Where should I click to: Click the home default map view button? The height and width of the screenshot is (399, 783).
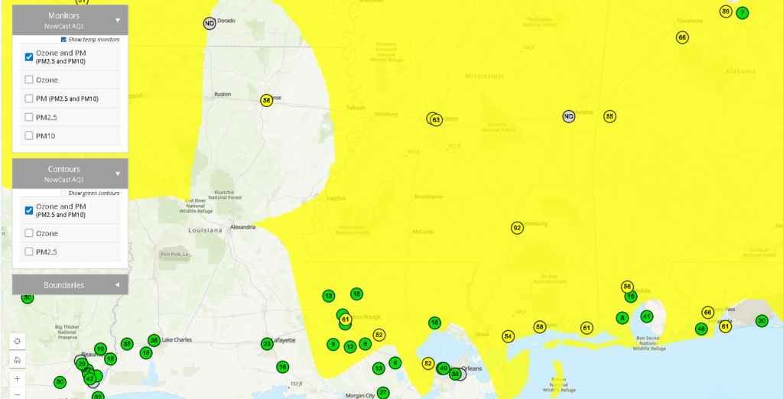17,359
